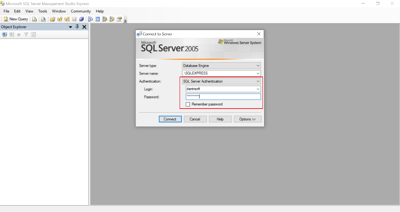Image resolution: width=400 pixels, height=212 pixels.
Task: Open the Properties Window toolbar icon
Action: coord(119,19)
